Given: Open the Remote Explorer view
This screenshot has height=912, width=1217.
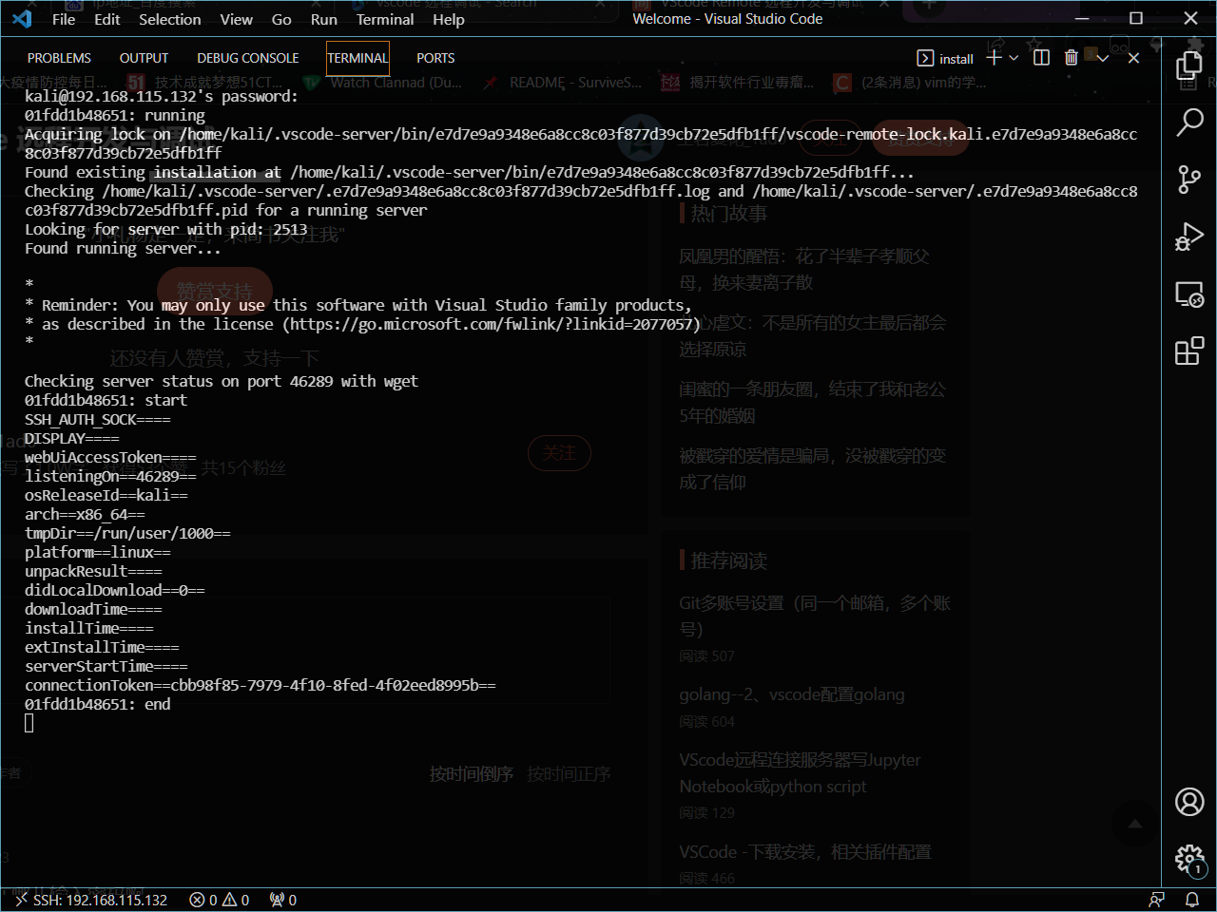Looking at the screenshot, I should coord(1189,294).
